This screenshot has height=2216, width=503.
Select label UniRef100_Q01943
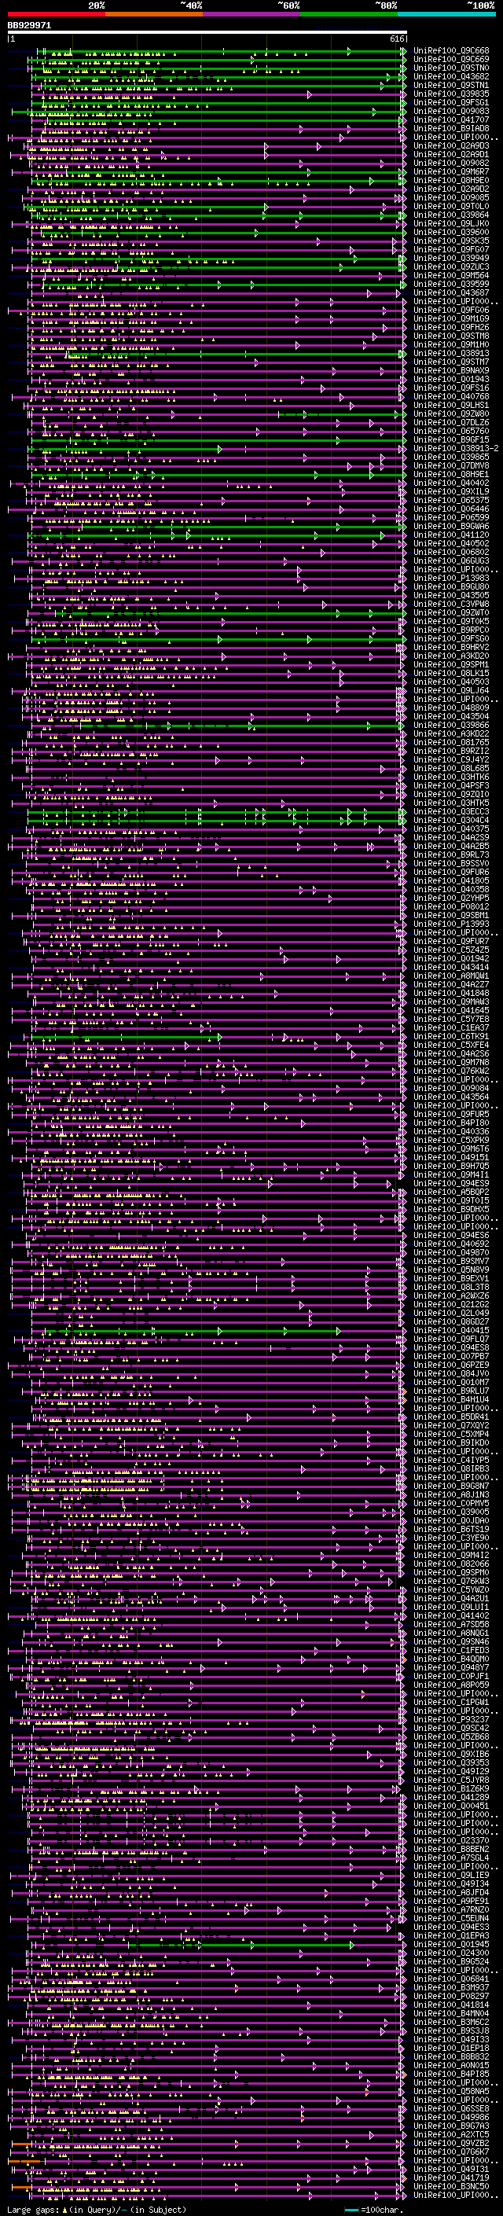[451, 380]
